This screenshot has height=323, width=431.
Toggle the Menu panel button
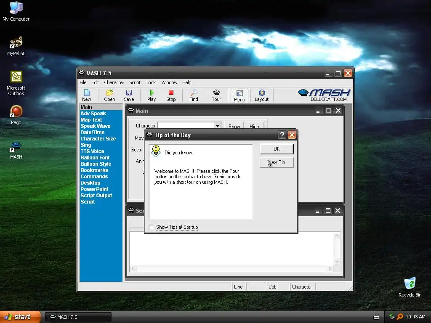click(239, 95)
